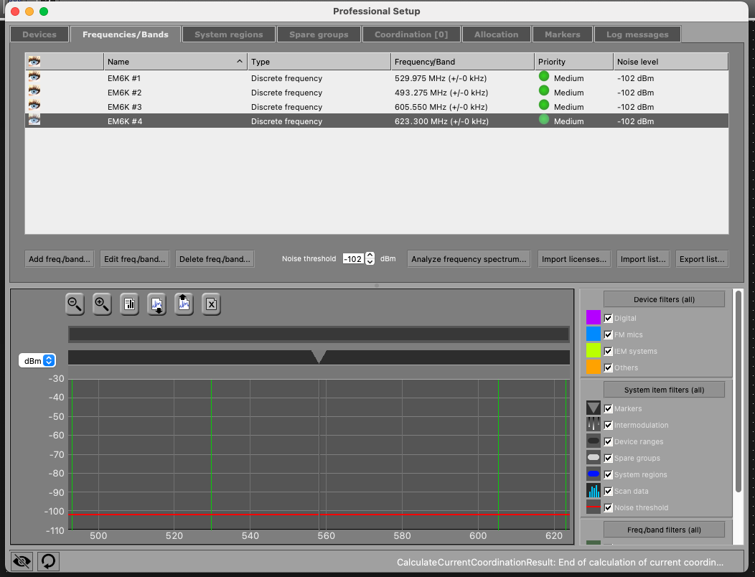Click the orange Others color swatch
The image size is (755, 577).
pyautogui.click(x=594, y=367)
